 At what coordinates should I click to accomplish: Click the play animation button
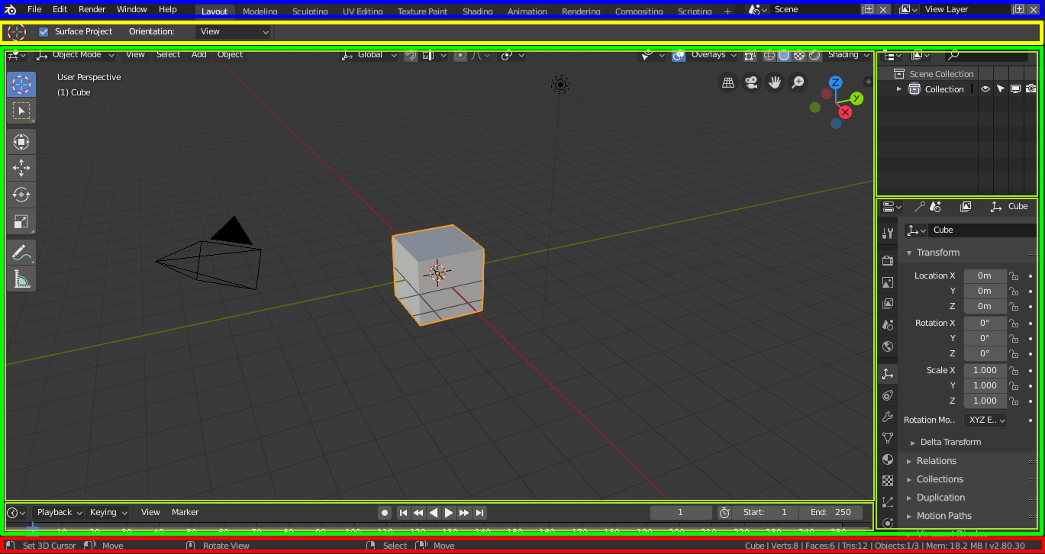coord(449,513)
